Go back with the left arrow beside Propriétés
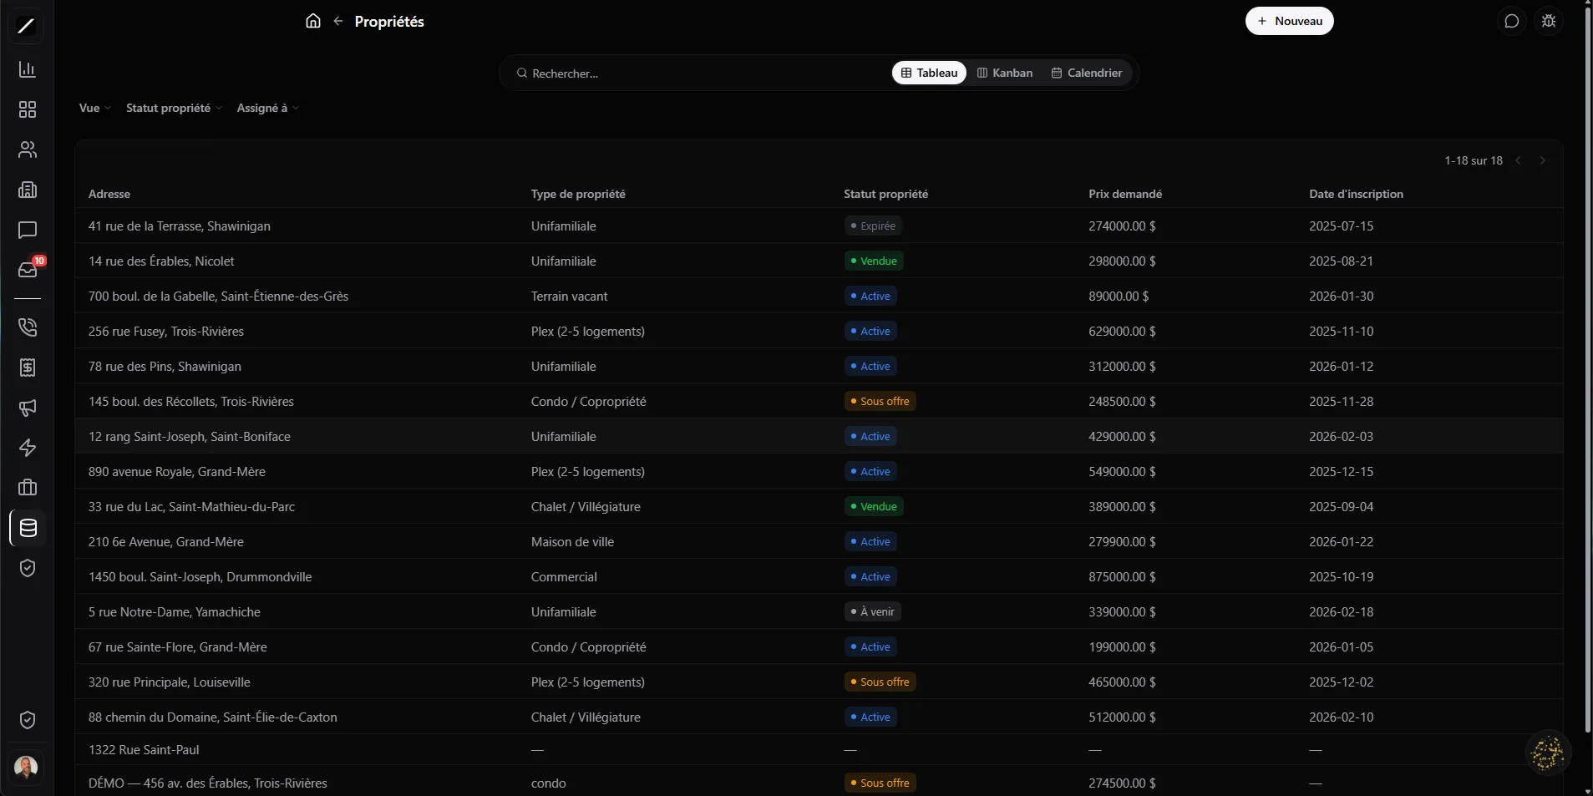This screenshot has height=796, width=1593. pos(338,21)
